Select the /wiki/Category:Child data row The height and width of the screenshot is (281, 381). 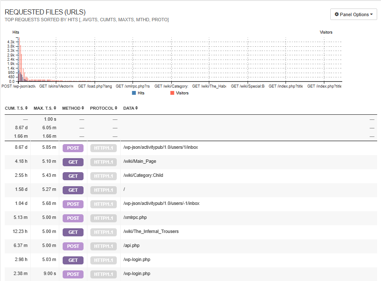pyautogui.click(x=143, y=175)
